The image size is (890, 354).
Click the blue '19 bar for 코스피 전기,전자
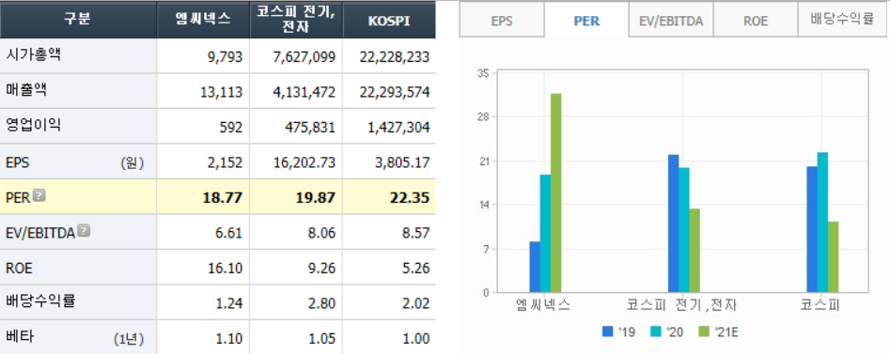[x=673, y=223]
